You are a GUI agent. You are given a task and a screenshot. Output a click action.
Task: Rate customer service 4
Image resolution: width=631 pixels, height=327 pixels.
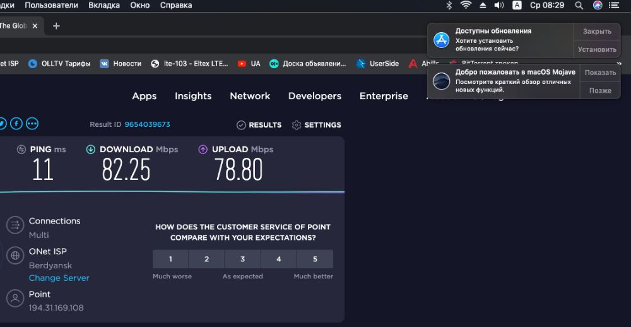[x=279, y=259]
